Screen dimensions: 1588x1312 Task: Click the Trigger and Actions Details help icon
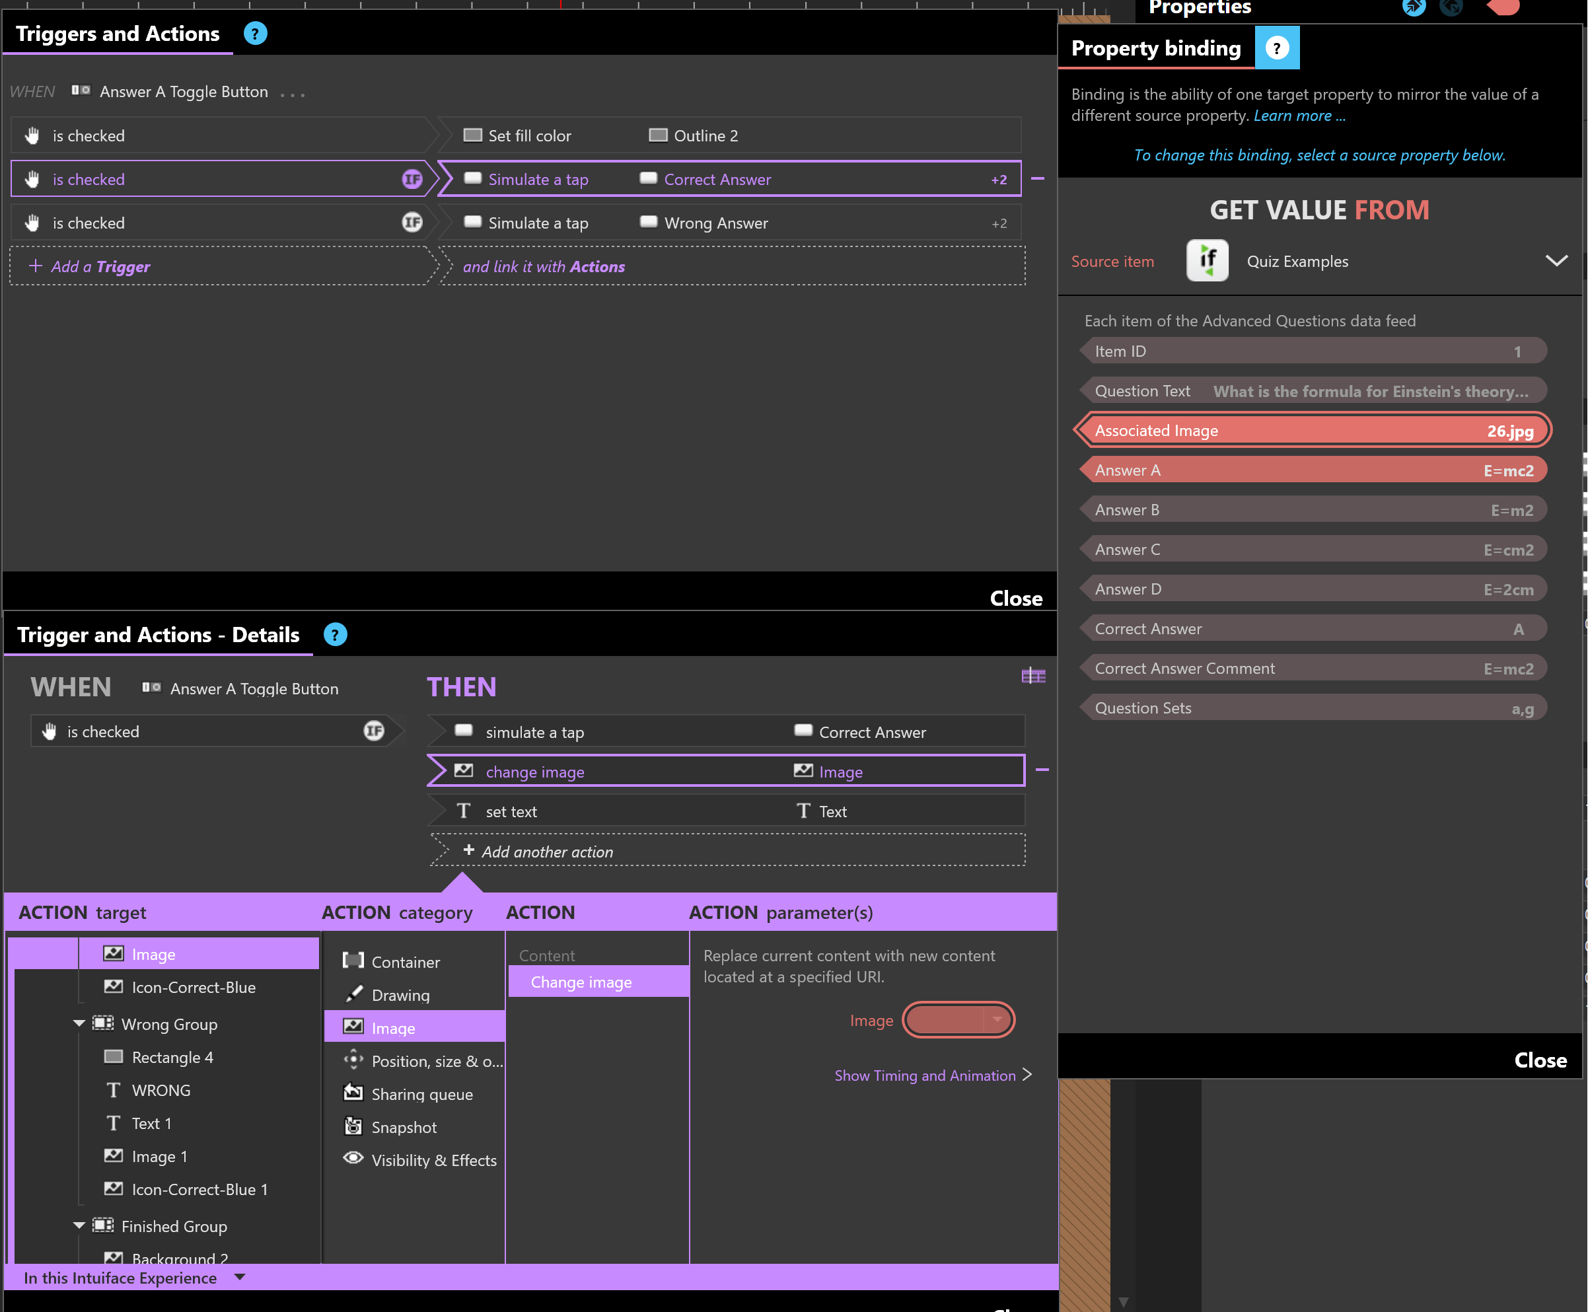[335, 635]
